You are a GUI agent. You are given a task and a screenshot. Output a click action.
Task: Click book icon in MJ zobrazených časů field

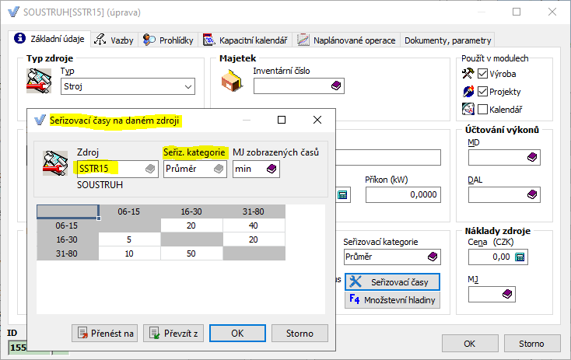(271, 169)
